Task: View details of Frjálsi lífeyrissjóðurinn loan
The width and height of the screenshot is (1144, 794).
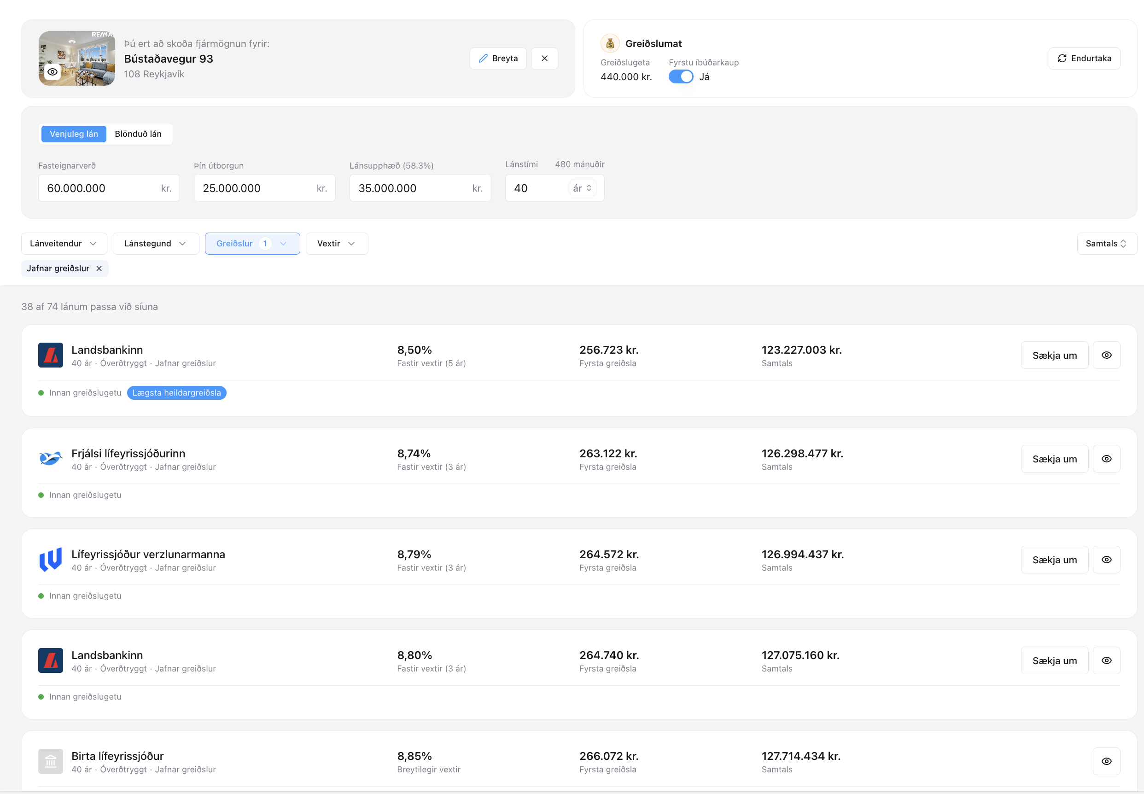Action: (x=1107, y=459)
